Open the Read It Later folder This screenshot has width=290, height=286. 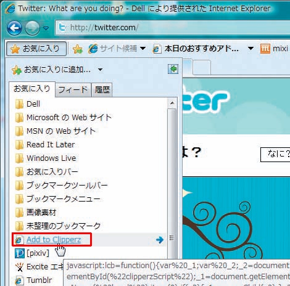[45, 145]
